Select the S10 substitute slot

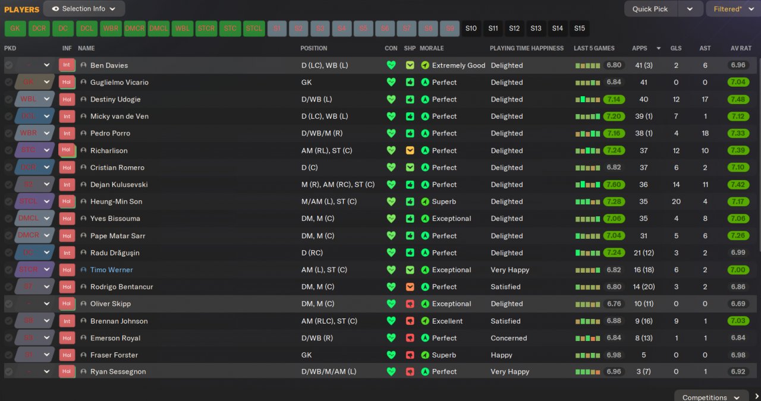(471, 29)
